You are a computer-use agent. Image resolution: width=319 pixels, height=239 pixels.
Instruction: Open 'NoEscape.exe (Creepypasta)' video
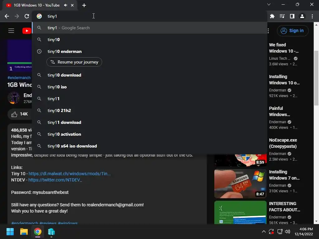coord(283,143)
